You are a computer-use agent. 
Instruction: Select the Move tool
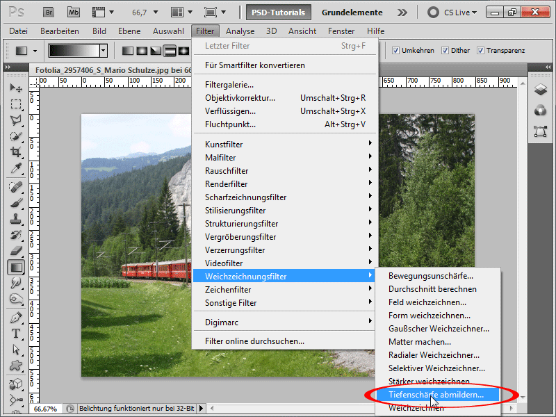coord(15,88)
